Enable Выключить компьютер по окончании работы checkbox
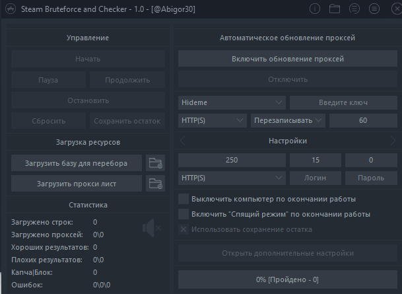Viewport: 402px width, 294px height. [x=184, y=199]
